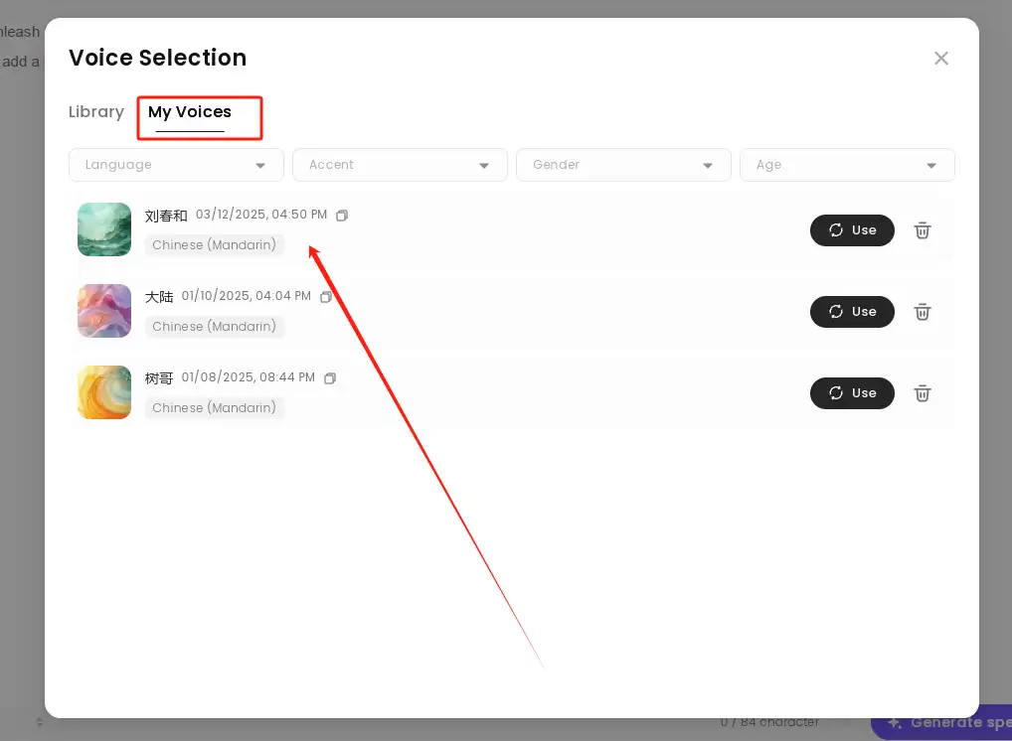Switch to the Library tab
This screenshot has width=1012, height=741.
(x=96, y=112)
